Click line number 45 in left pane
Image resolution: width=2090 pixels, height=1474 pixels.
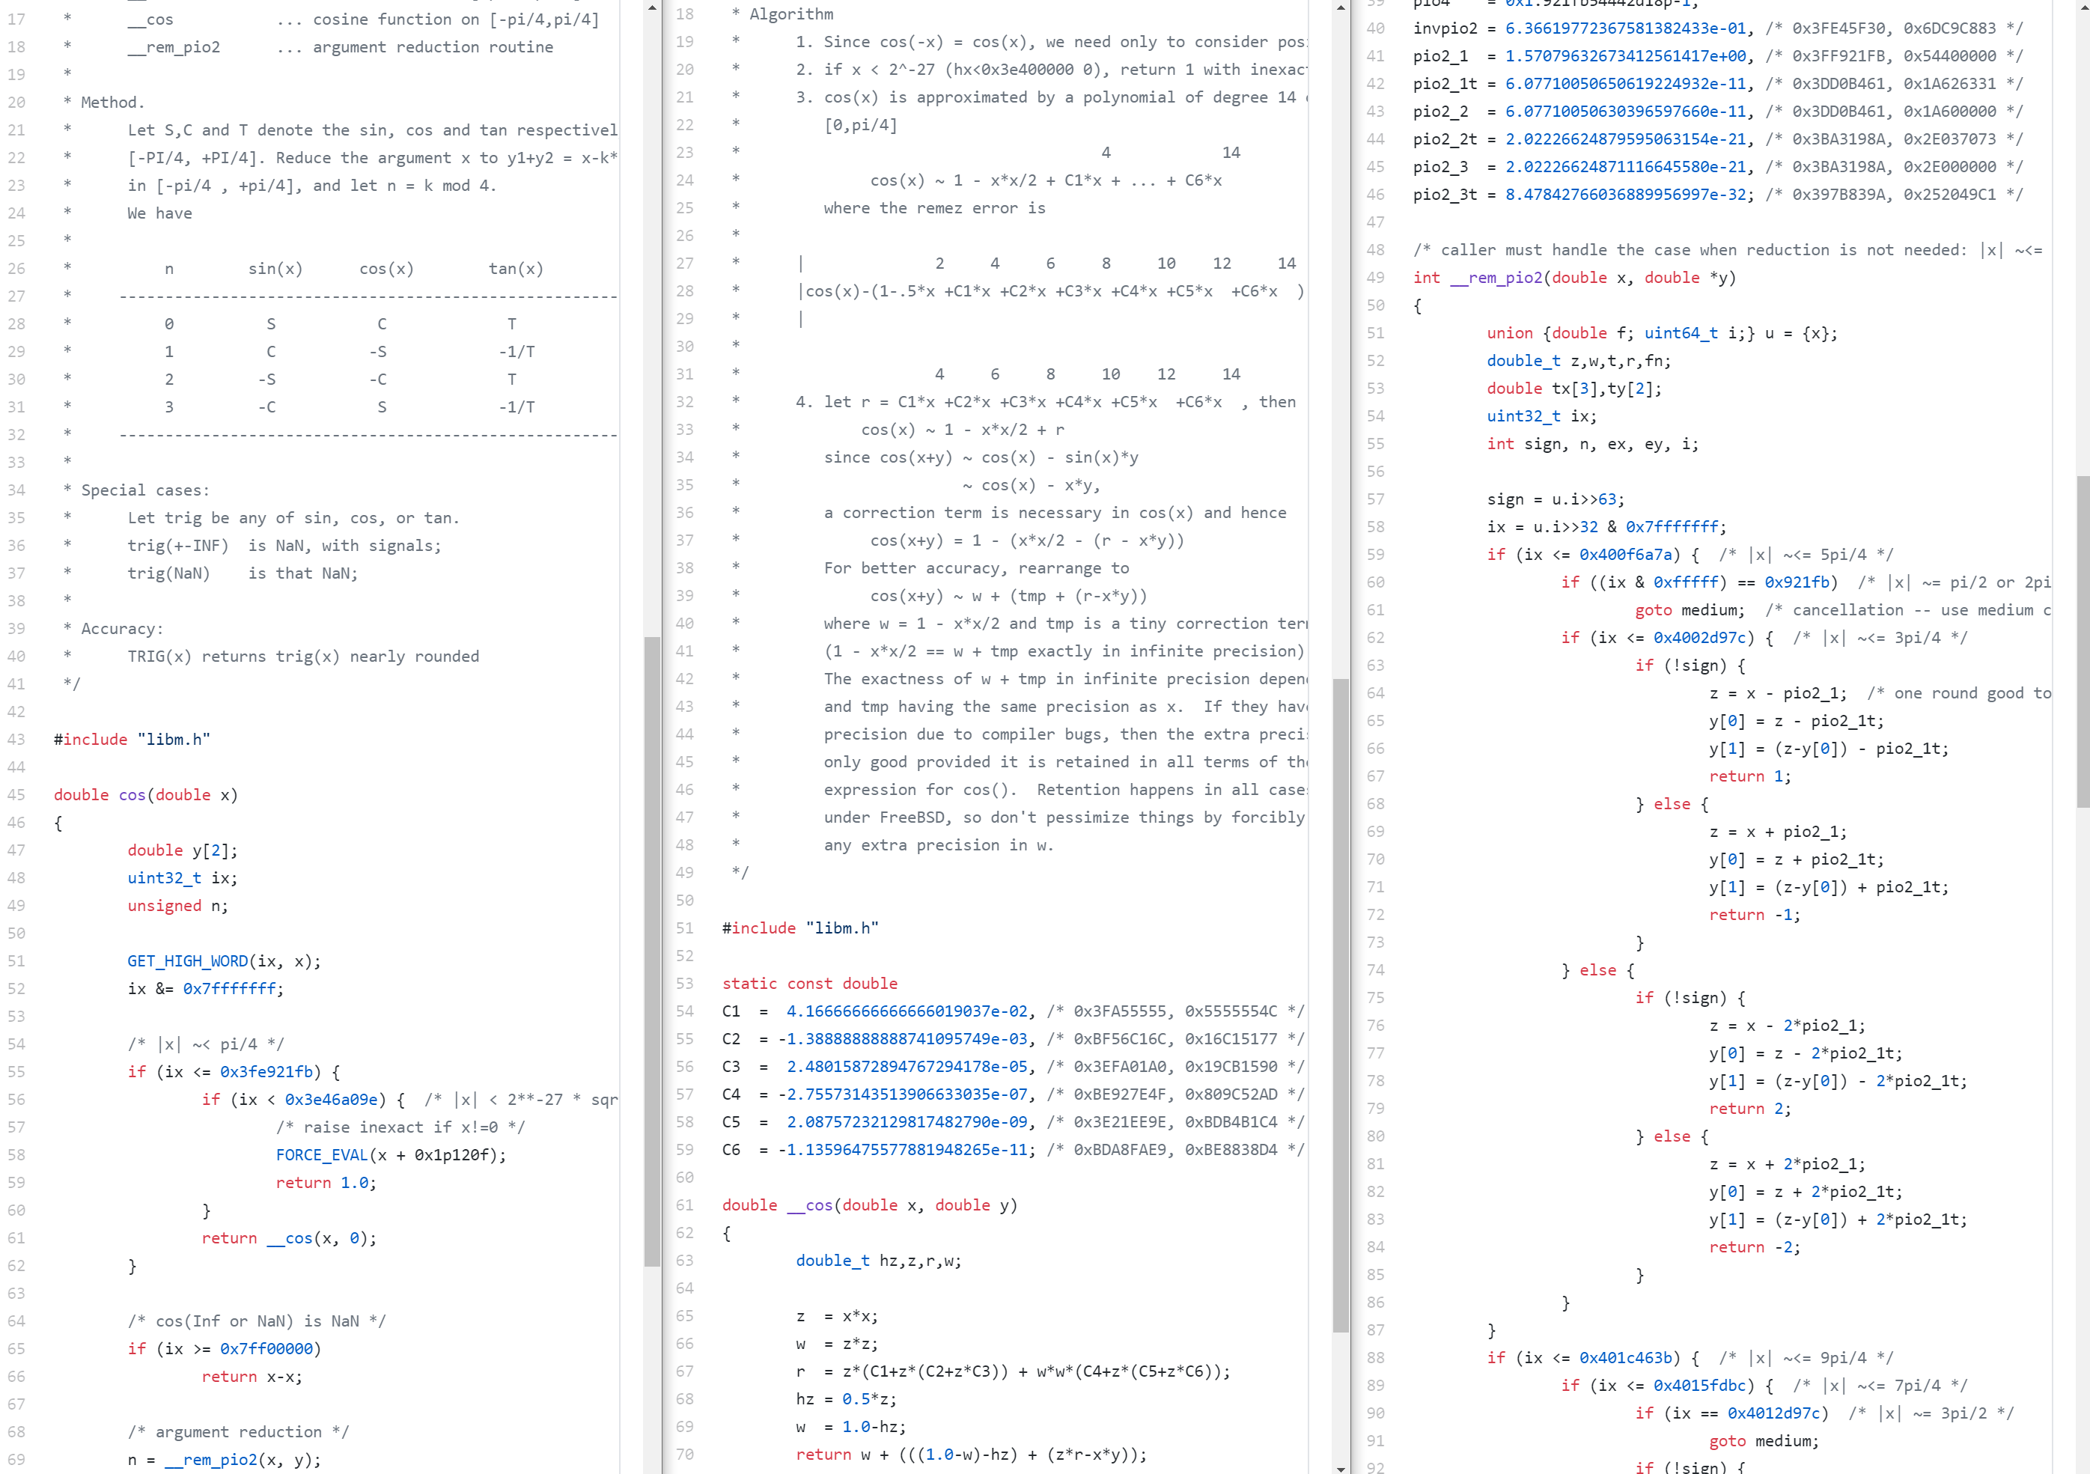(16, 795)
